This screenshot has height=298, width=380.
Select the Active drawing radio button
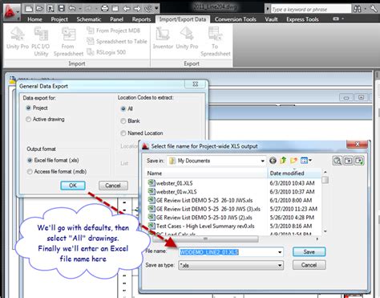pos(28,119)
